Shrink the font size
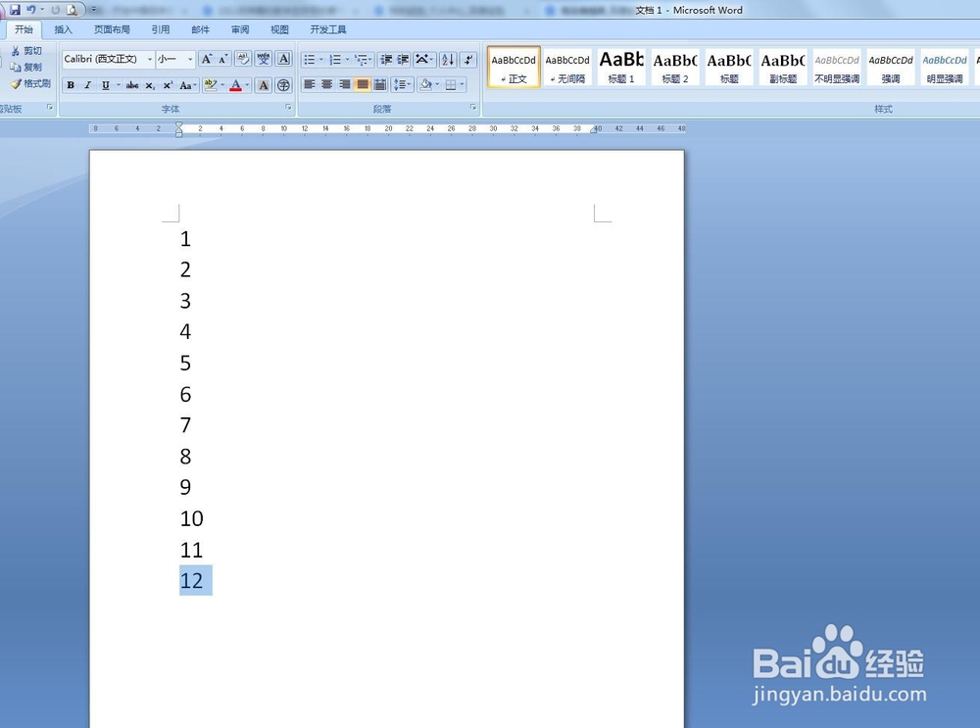Viewport: 980px width, 728px height. click(223, 59)
